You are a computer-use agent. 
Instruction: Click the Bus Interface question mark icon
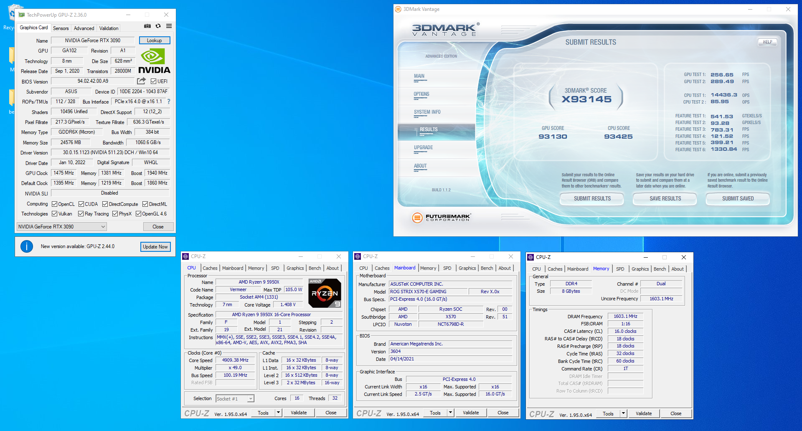pos(169,101)
